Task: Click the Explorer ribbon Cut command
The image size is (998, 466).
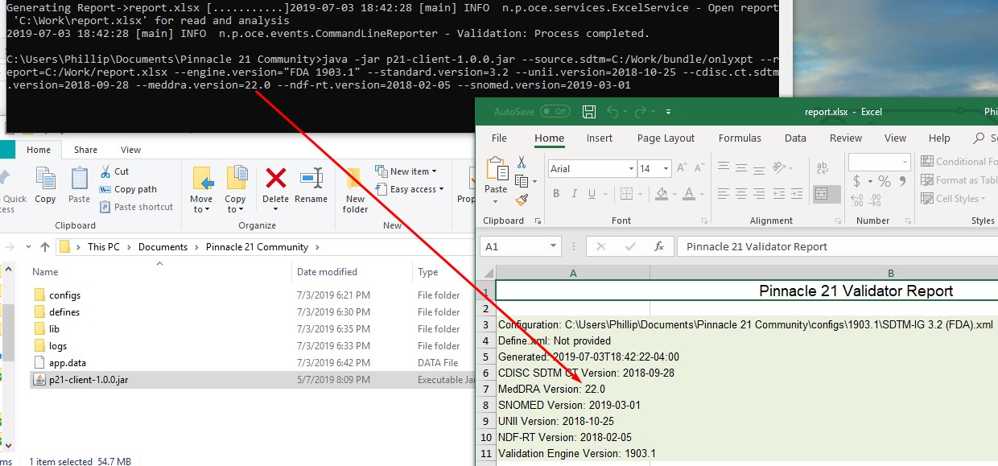Action: [114, 171]
